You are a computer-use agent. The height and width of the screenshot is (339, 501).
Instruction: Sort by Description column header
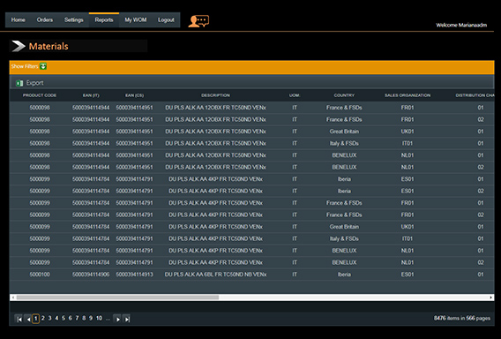tap(215, 95)
